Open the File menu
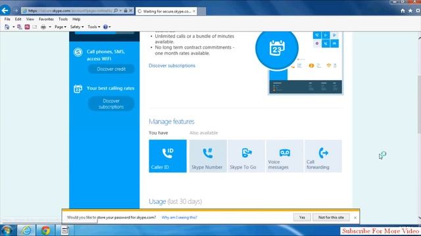This screenshot has width=421, height=236. pos(7,19)
